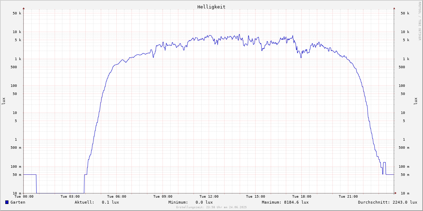423x211 pixels.
Task: Click the blue Garten legend color box
Action: pyautogui.click(x=7, y=202)
